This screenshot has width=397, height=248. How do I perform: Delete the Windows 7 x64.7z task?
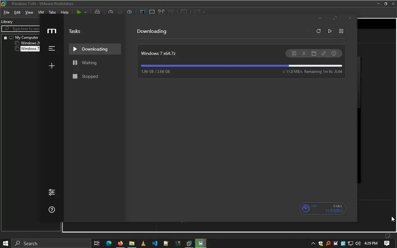point(304,53)
